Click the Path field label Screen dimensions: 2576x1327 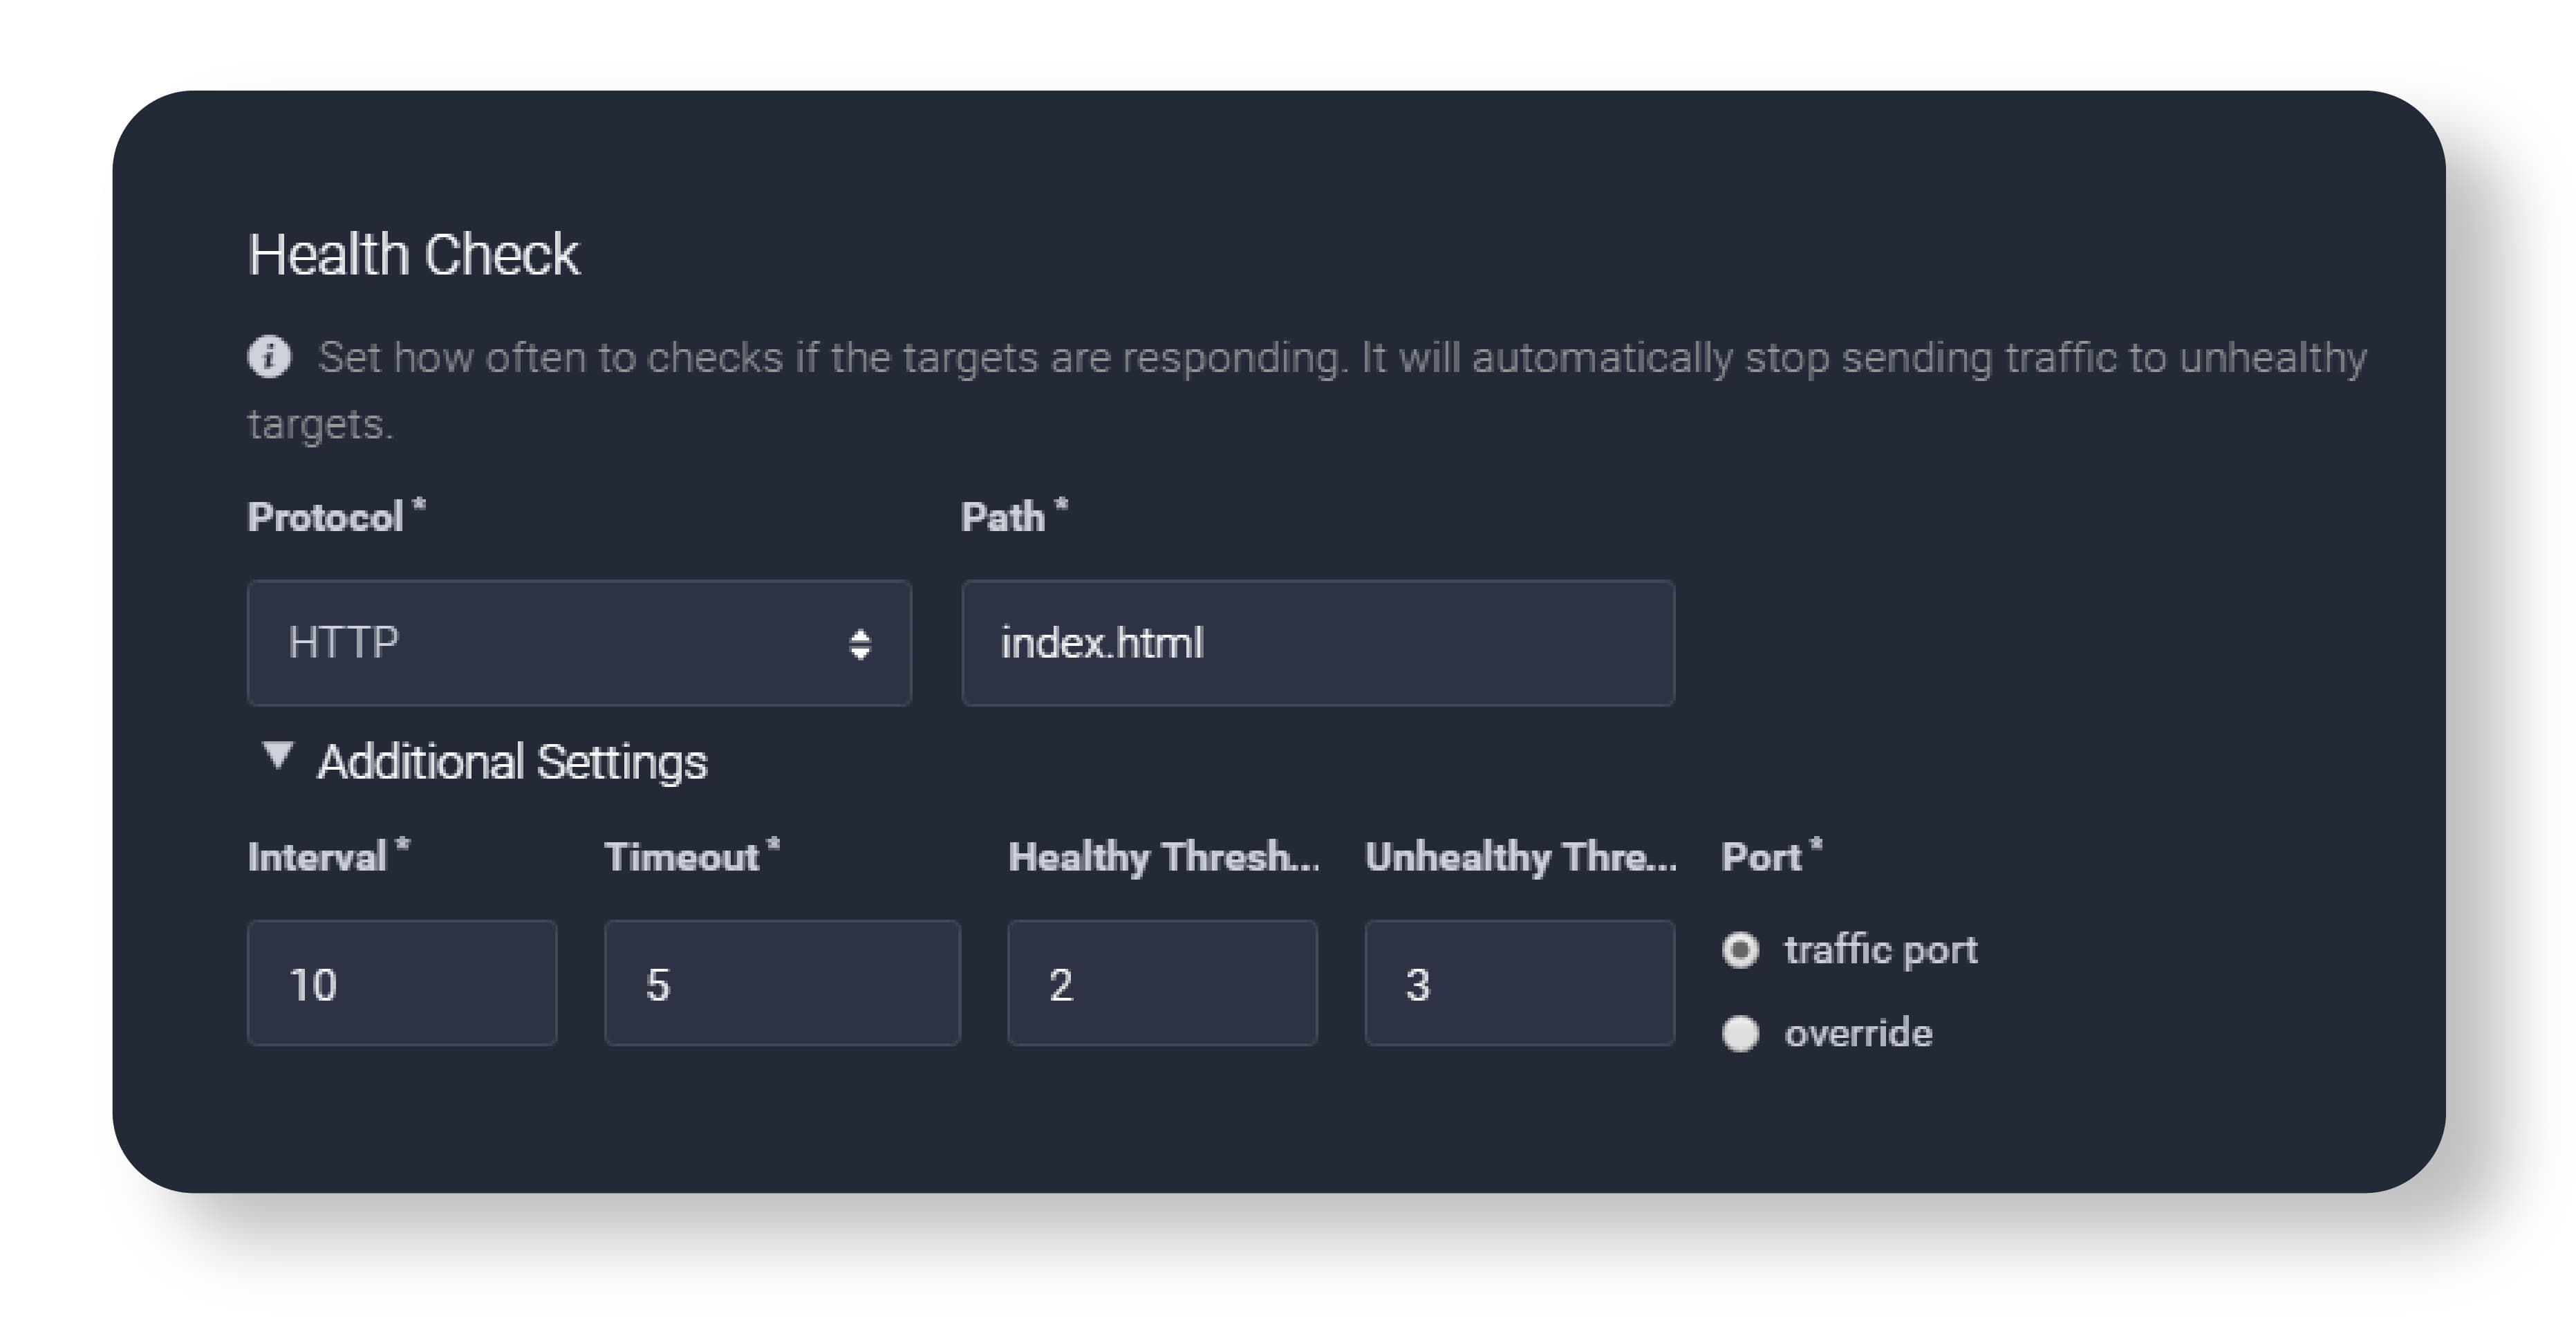(1003, 517)
